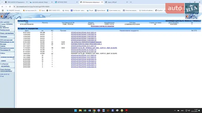Open Yasno bookmark
202x113 pixels.
42,10
